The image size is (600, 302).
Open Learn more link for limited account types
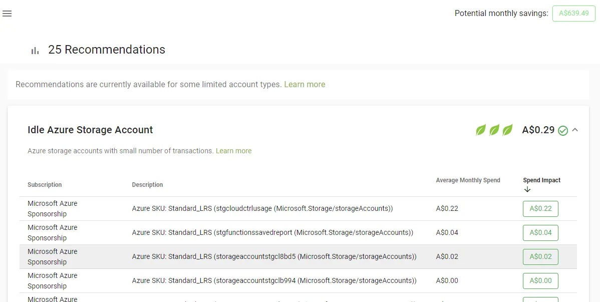point(305,84)
